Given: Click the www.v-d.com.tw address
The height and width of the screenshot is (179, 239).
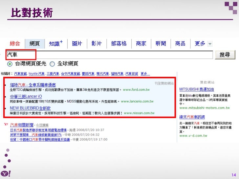Looking at the screenshot, I should (x=193, y=136).
